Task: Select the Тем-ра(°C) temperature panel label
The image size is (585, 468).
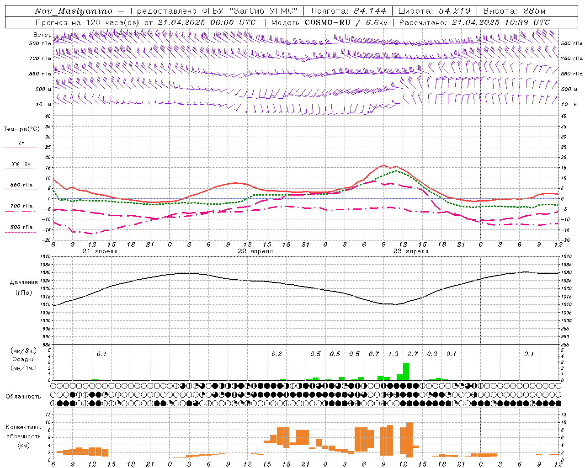Action: 21,129
